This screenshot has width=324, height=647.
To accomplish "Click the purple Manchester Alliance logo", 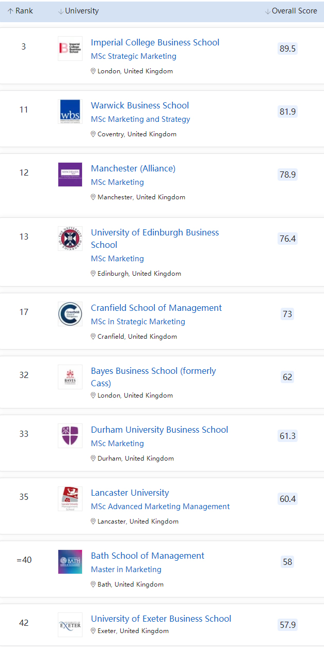I will point(70,175).
